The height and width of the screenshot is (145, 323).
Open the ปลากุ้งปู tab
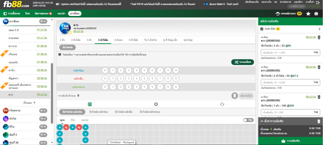pos(188,40)
